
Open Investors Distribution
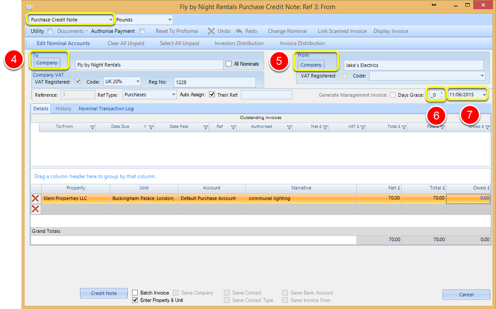239,43
